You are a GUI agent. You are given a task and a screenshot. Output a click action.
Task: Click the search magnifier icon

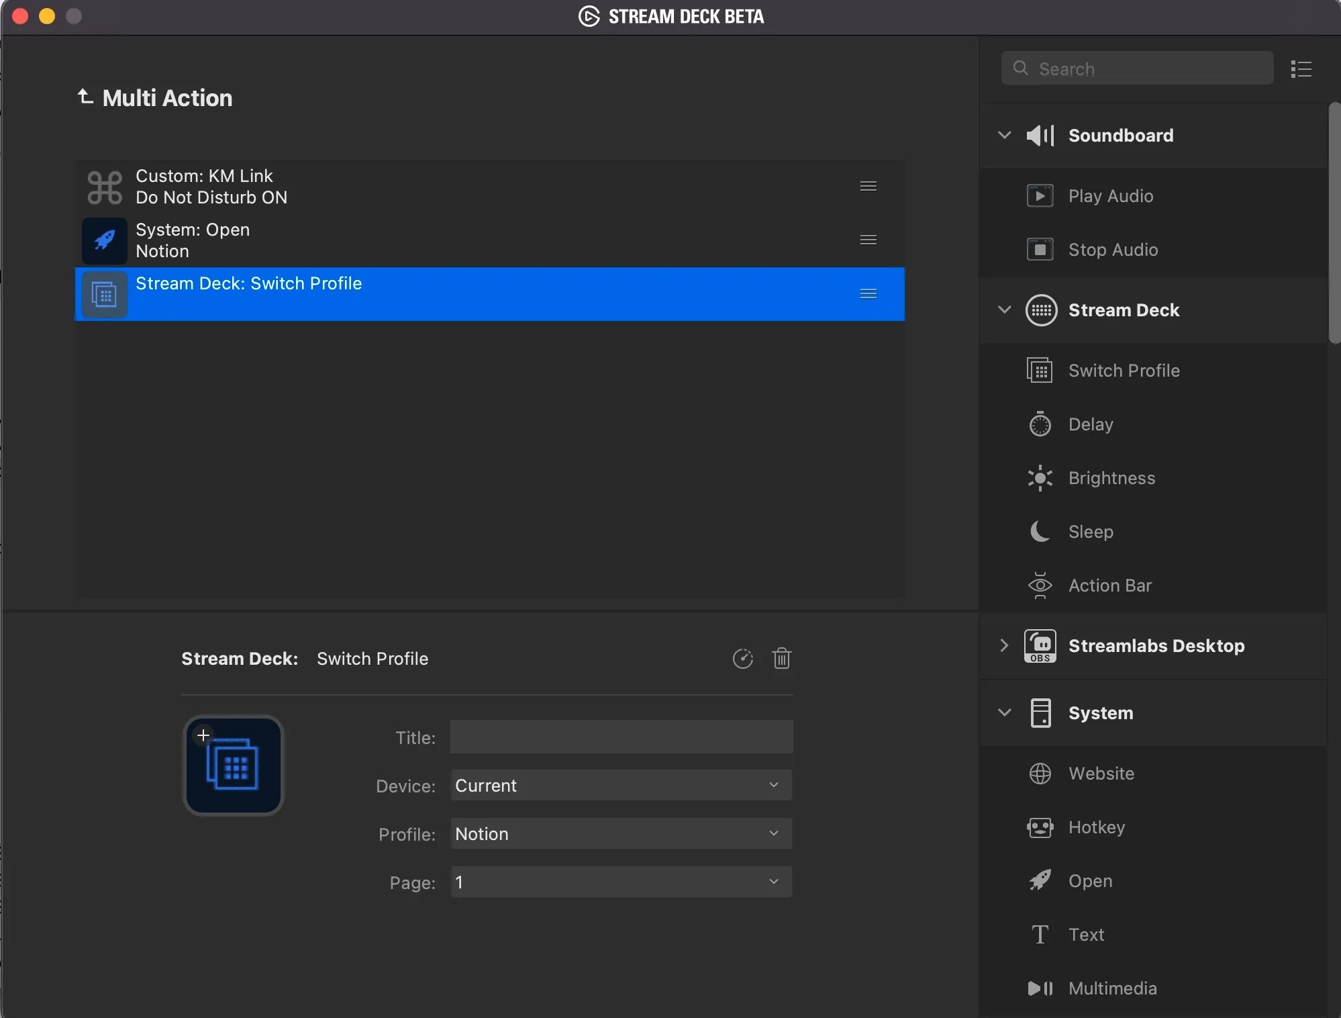pyautogui.click(x=1020, y=68)
